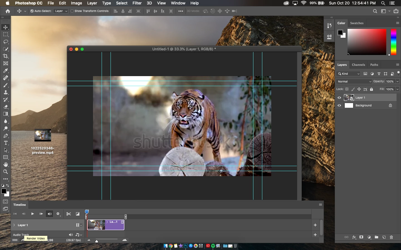Click the scissors Split at Playhead icon
401x250 pixels.
pyautogui.click(x=69, y=214)
